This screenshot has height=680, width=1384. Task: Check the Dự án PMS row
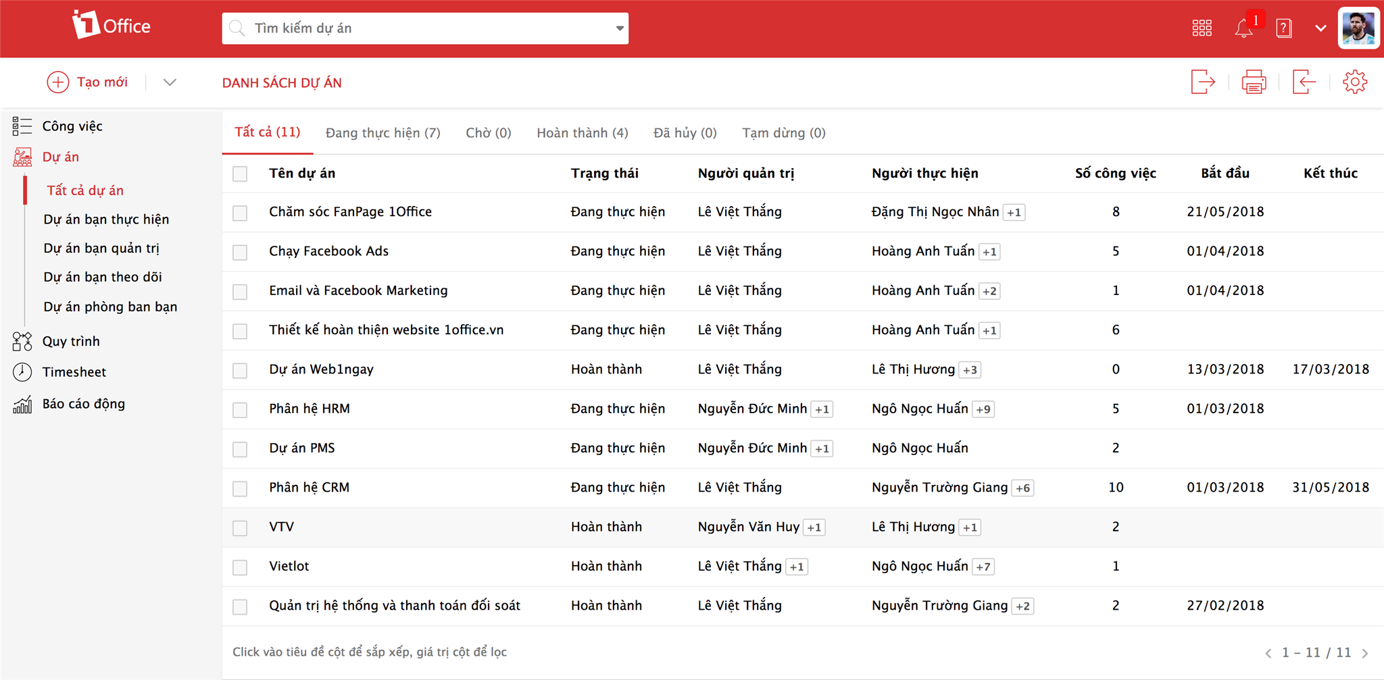240,449
